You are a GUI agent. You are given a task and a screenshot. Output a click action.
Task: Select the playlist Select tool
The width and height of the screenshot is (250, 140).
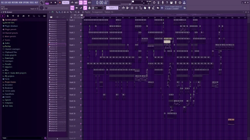pyautogui.click(x=73, y=12)
